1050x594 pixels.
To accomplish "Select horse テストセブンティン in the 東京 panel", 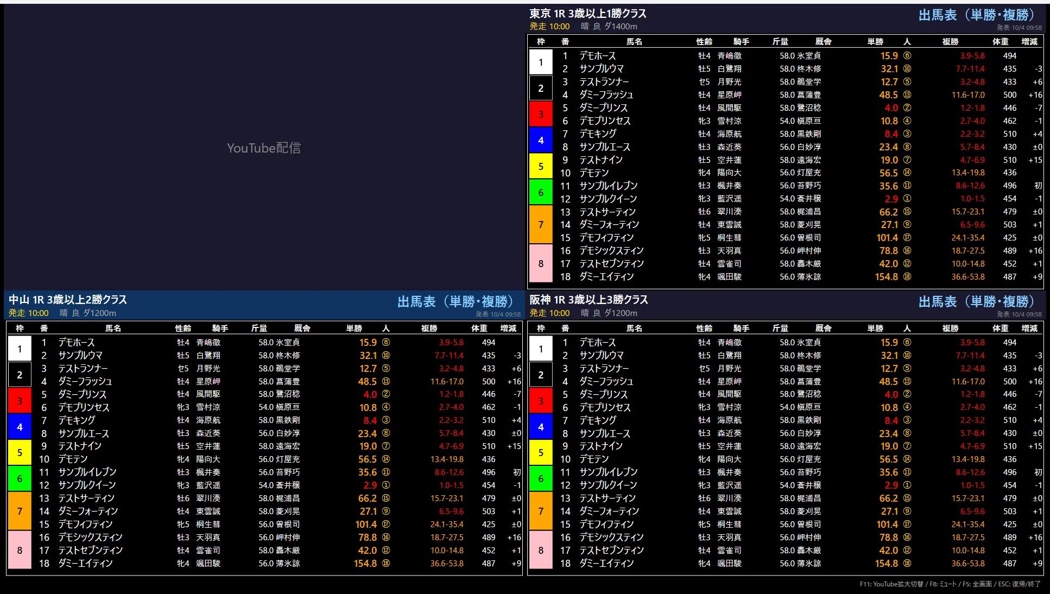I will point(611,264).
